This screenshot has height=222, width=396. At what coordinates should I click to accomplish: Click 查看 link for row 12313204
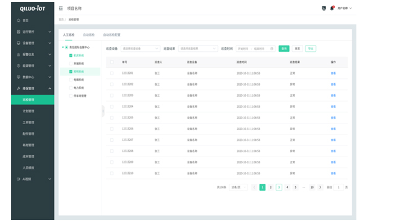point(334,107)
